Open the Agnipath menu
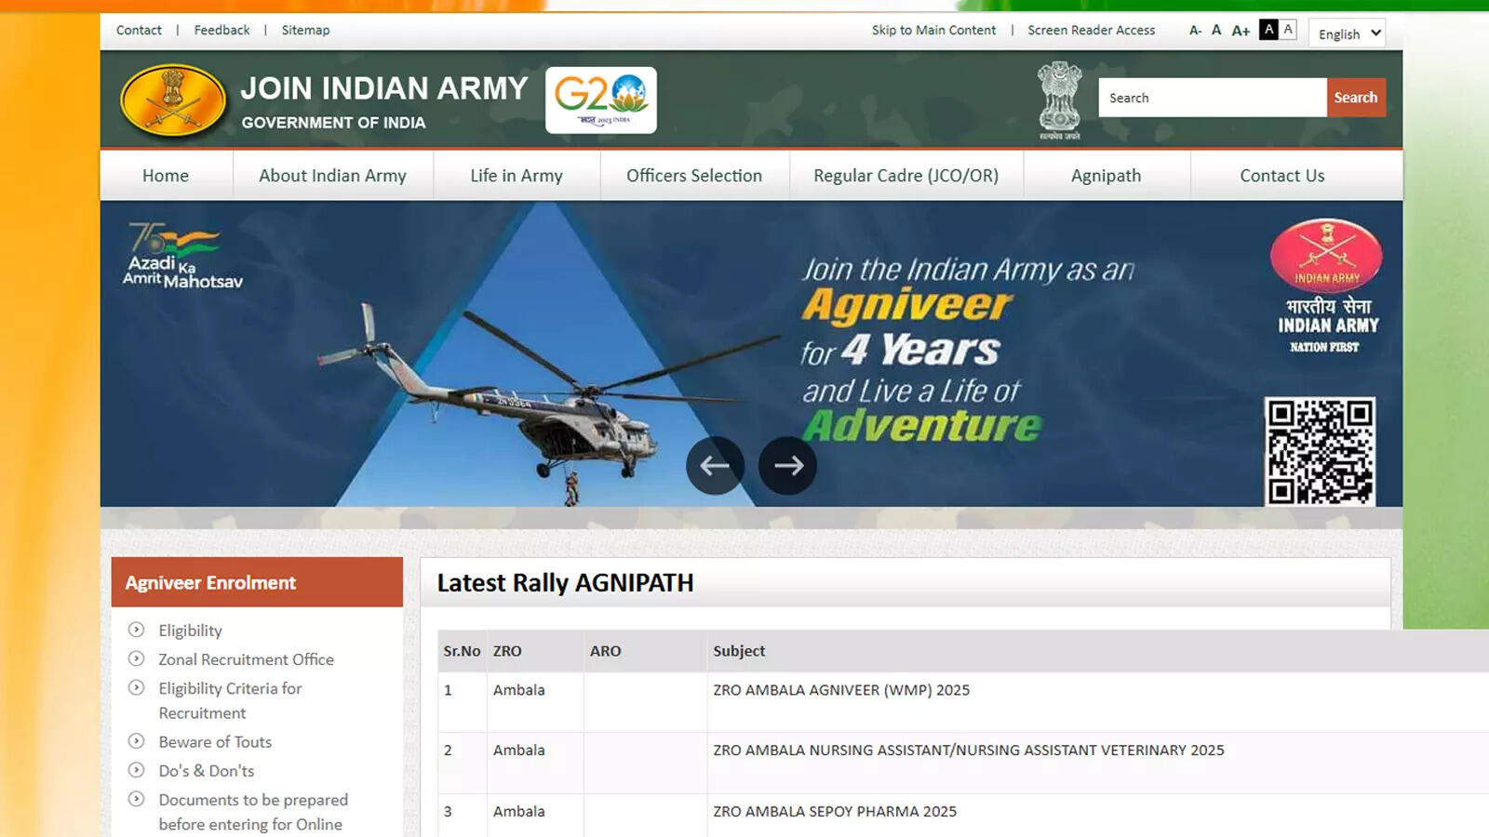 [1106, 176]
